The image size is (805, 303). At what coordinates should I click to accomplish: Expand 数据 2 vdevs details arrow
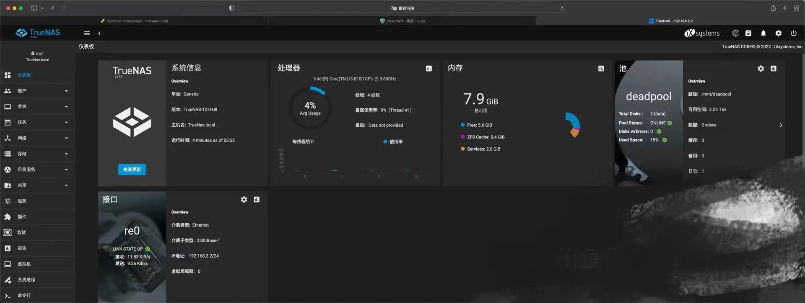[781, 125]
